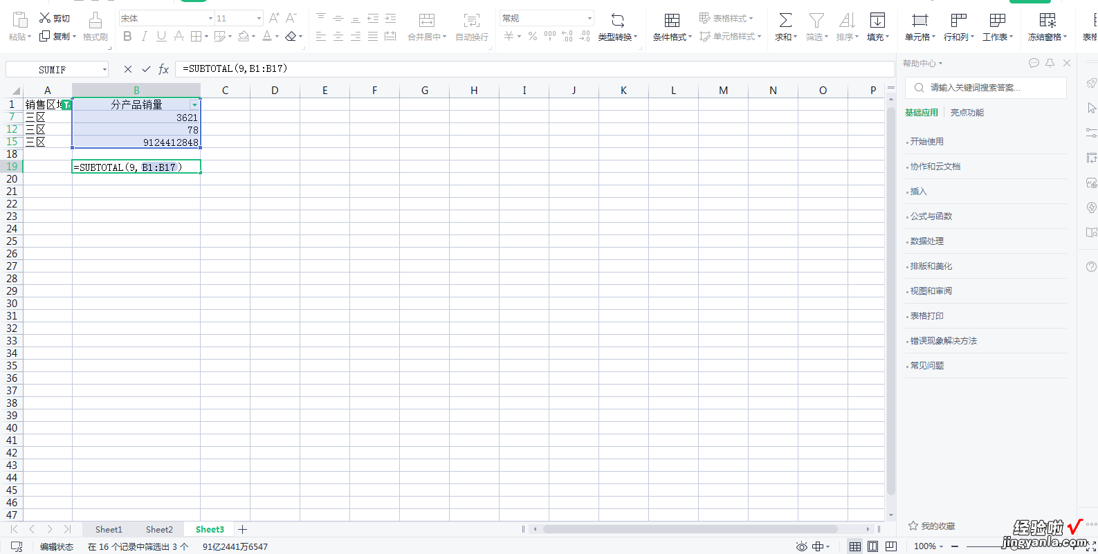Toggle Italic formatting

click(x=144, y=36)
